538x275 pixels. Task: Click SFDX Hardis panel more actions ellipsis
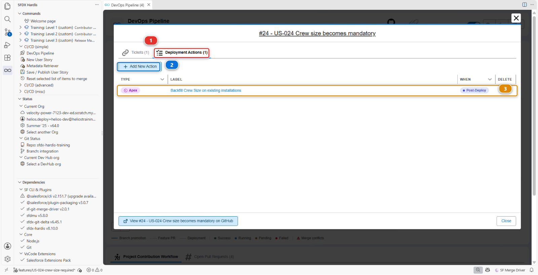(x=97, y=5)
